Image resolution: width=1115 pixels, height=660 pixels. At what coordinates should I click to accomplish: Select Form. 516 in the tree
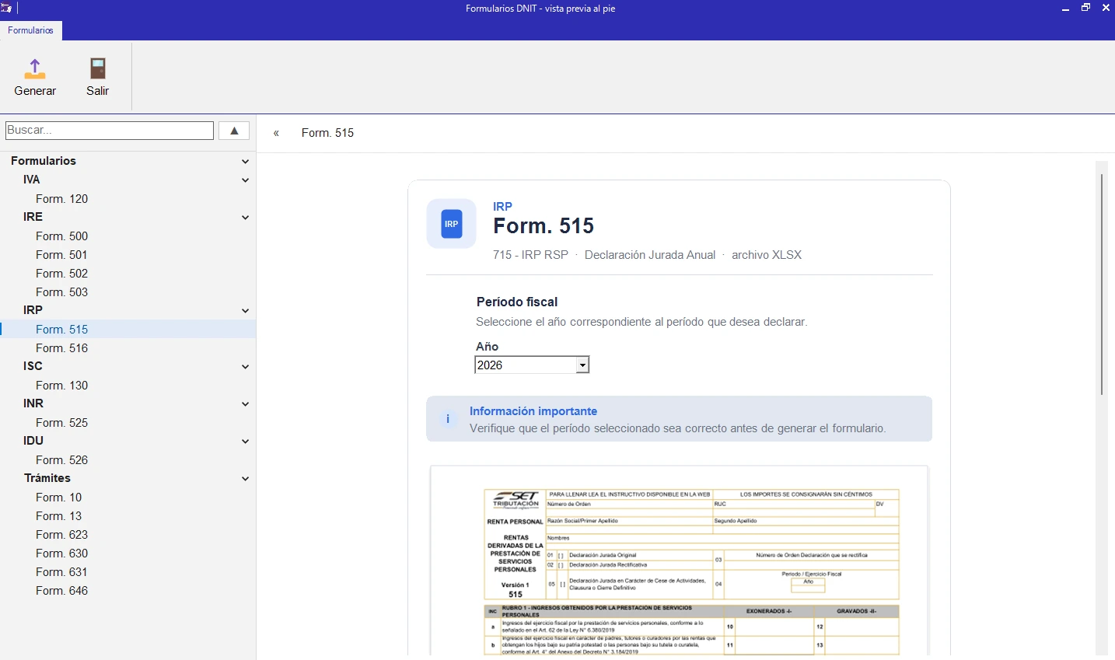pyautogui.click(x=61, y=348)
